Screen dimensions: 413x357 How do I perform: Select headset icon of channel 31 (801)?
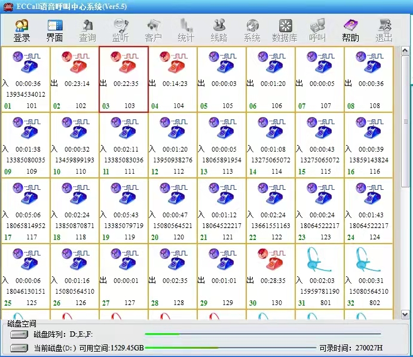[319, 259]
